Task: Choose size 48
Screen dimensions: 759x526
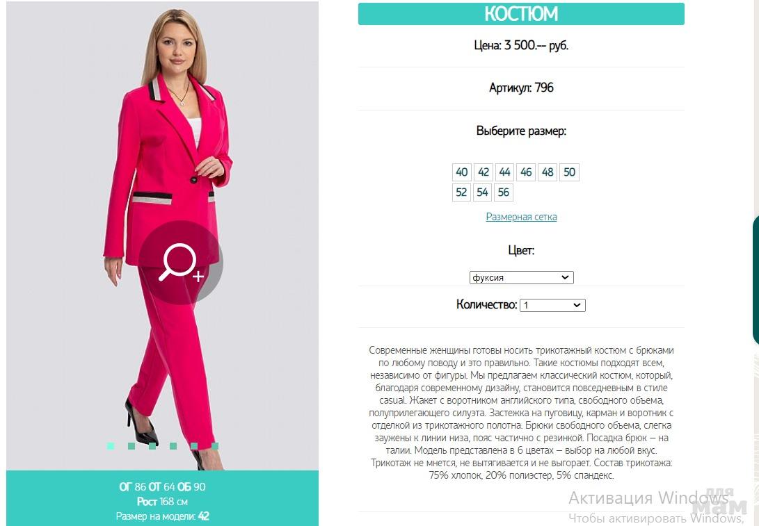Action: (548, 172)
